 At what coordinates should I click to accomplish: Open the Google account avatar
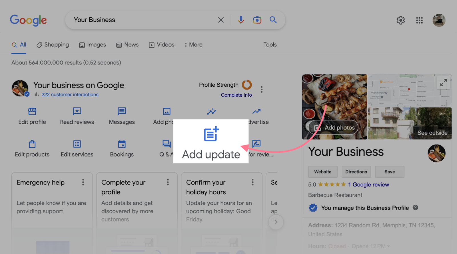click(439, 20)
